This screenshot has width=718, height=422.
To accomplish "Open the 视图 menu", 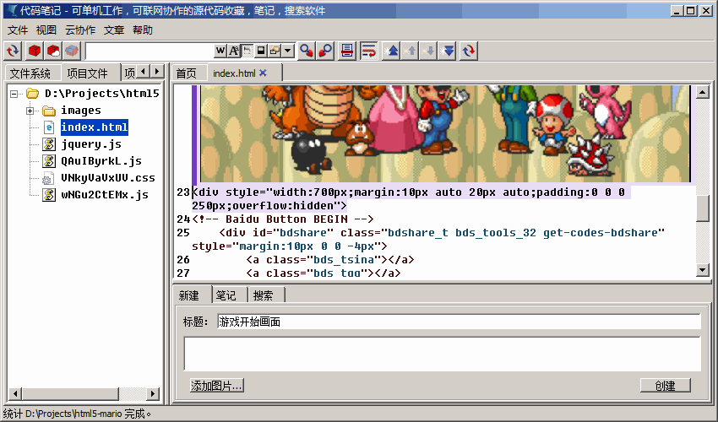I will (46, 30).
